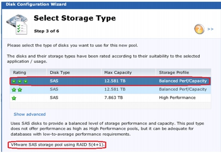The image size is (221, 160).
Task: Select the two-star SAS storage row
Action: (x=110, y=89)
